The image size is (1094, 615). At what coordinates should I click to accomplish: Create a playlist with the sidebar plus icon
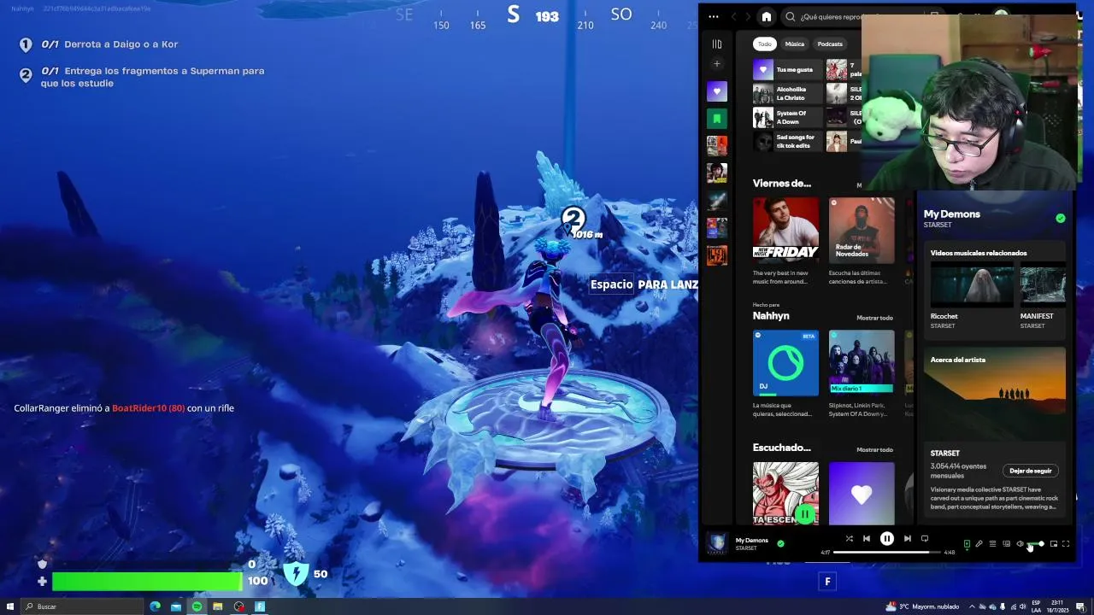pyautogui.click(x=717, y=64)
